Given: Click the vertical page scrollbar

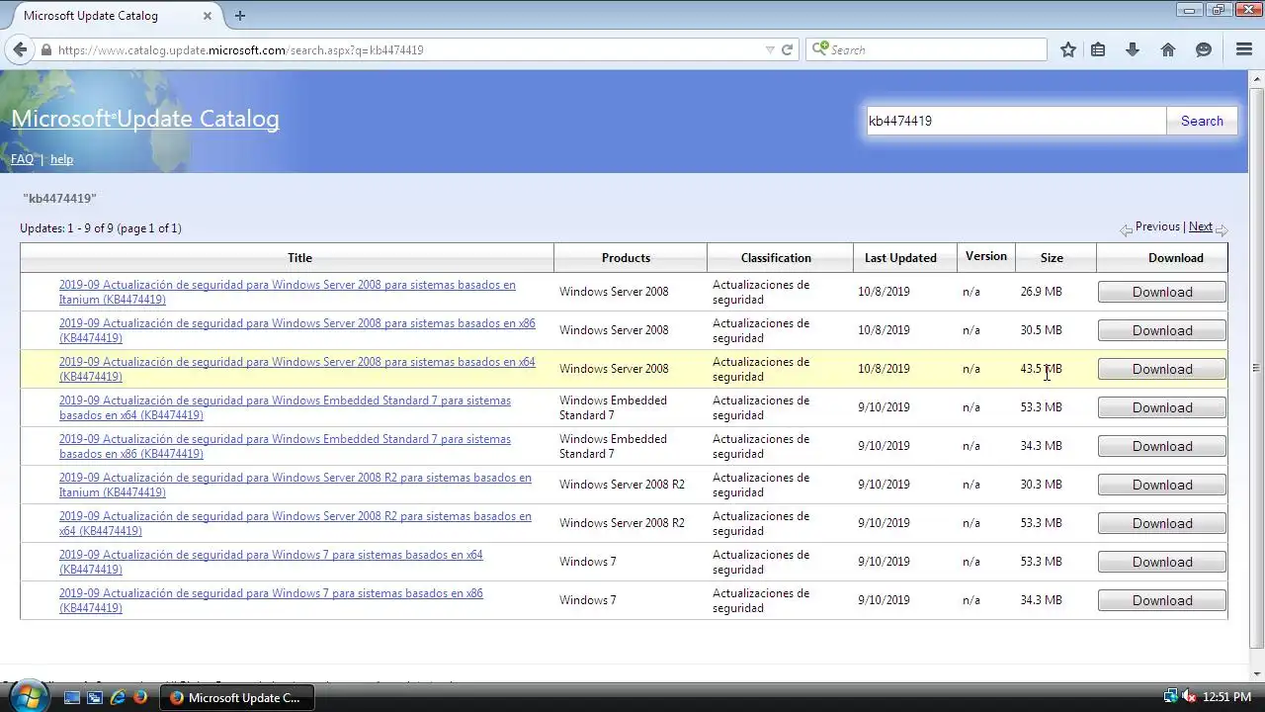Looking at the screenshot, I should pyautogui.click(x=1256, y=368).
